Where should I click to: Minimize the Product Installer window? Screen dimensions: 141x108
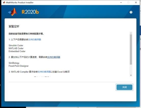point(121,2)
